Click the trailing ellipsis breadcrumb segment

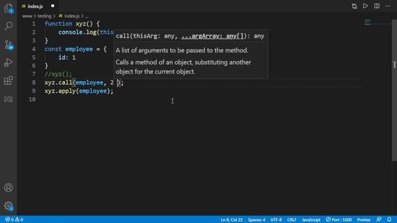coord(87,16)
